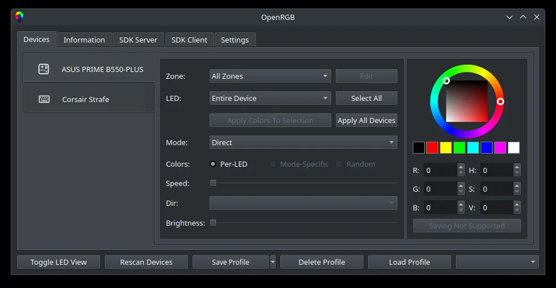This screenshot has height=288, width=556.
Task: Select the Random colors radio button
Action: pyautogui.click(x=339, y=164)
